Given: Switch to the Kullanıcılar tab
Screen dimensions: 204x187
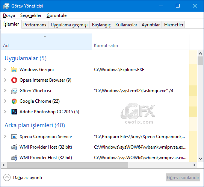Looking at the screenshot, I should pyautogui.click(x=126, y=25).
